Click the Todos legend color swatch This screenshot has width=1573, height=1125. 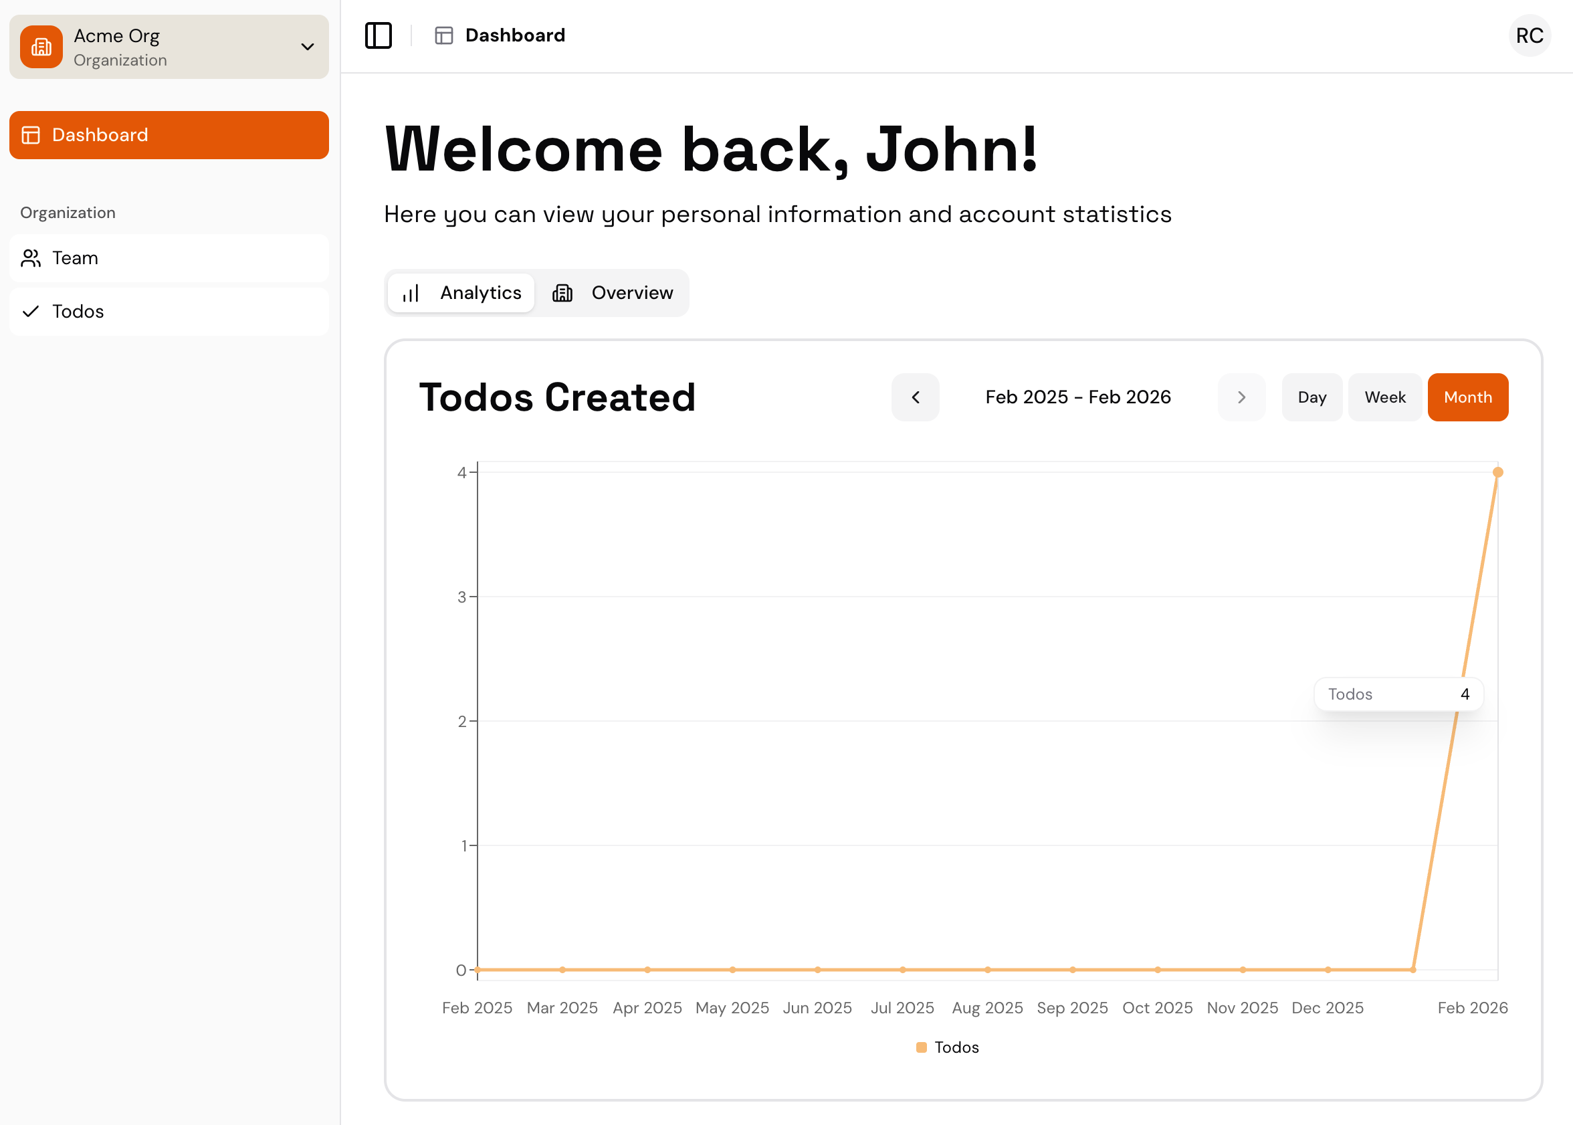coord(921,1047)
